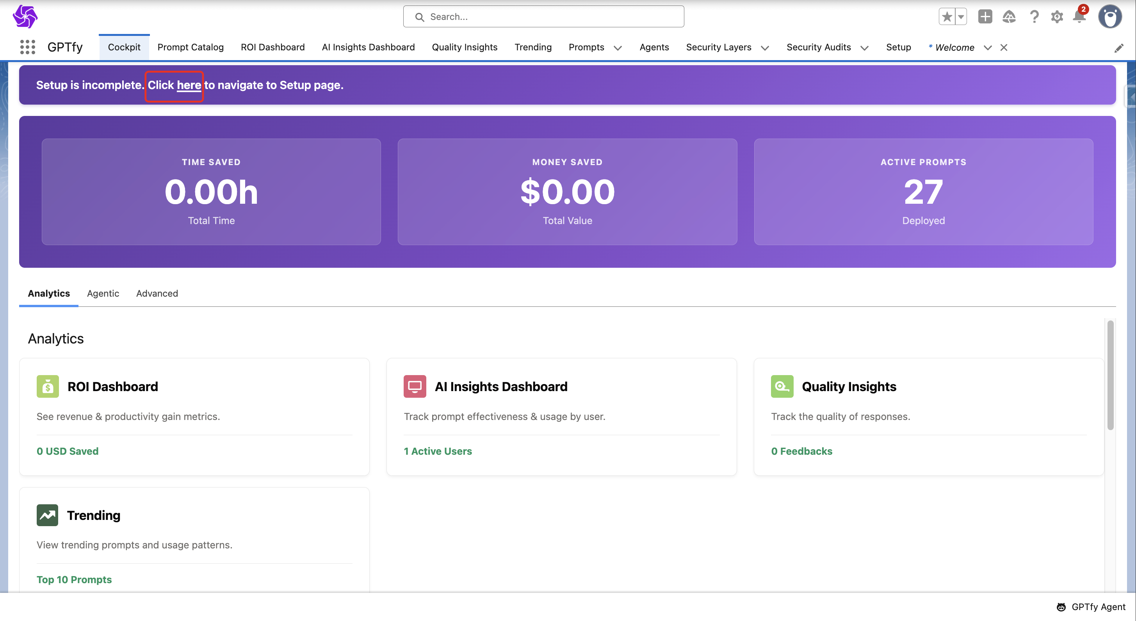Expand the Security Audits dropdown chevron

[864, 48]
